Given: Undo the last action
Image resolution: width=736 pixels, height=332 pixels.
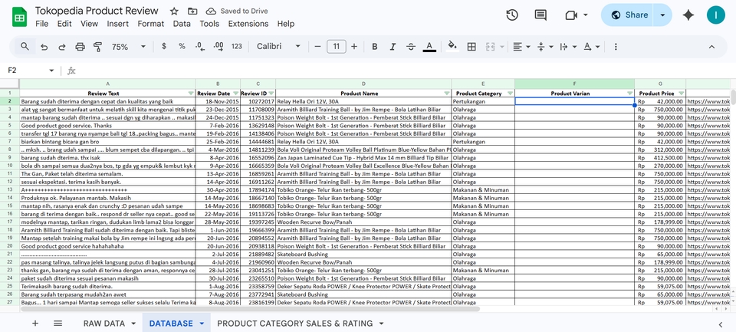Looking at the screenshot, I should 44,47.
